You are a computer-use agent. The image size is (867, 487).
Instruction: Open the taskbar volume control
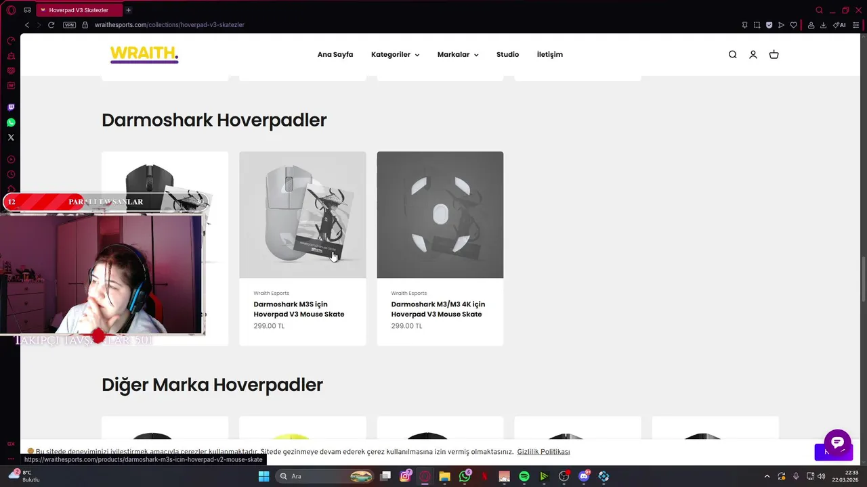point(822,476)
